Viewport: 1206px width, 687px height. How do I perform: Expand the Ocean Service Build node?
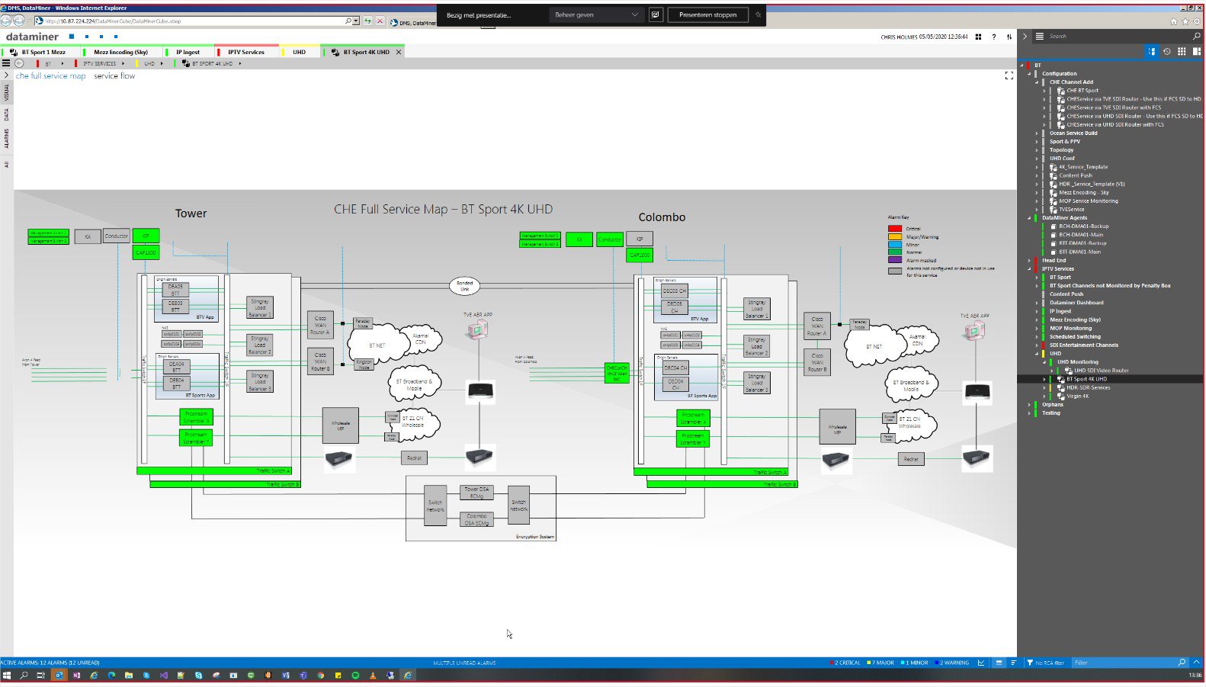pos(1037,133)
